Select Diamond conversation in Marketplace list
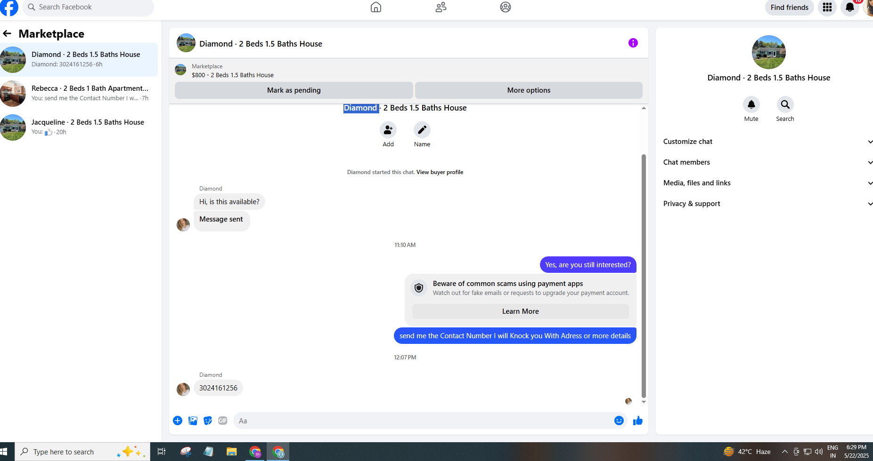The image size is (873, 461). 79,60
